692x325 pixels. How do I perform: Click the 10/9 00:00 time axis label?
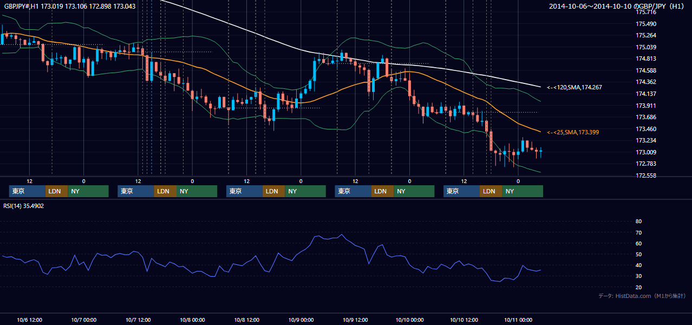click(301, 320)
